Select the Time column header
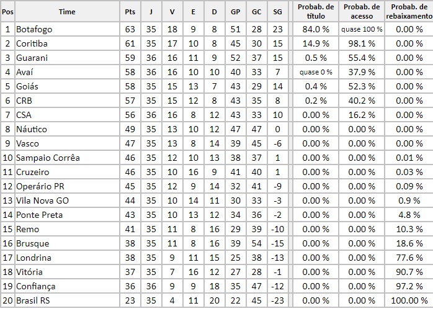This screenshot has width=433, height=311. coord(67,12)
